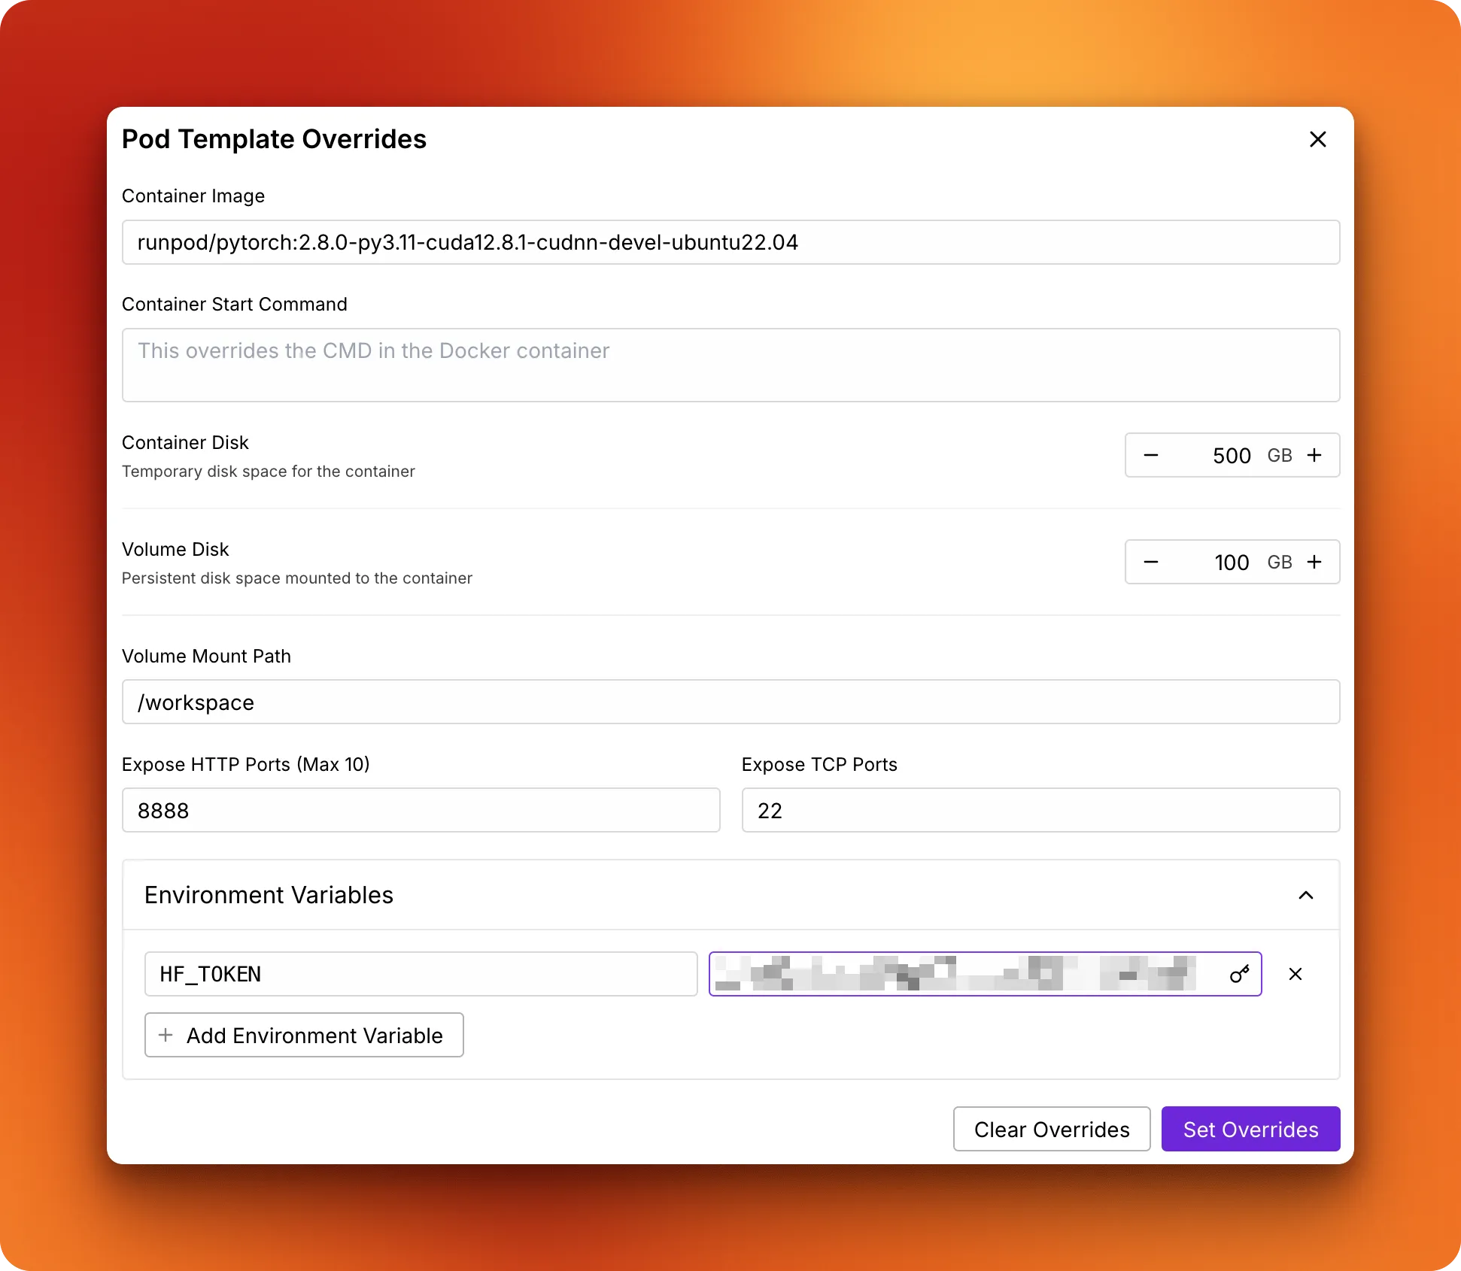Select the 100 GB Volume Disk value
Screen dimensions: 1461x1271
click(1231, 563)
